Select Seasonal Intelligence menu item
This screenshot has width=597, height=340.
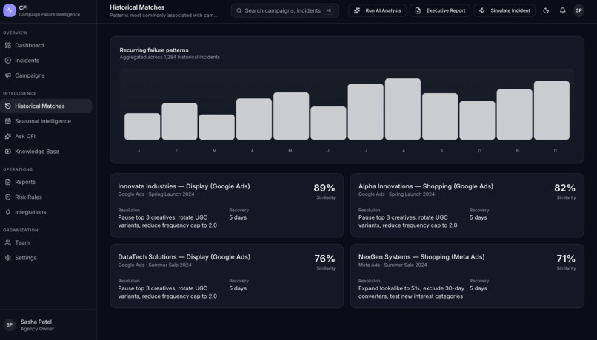[46, 121]
